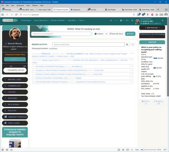Open BROWSE JOBS in sidebar
169x152 pixels.
tap(15, 80)
